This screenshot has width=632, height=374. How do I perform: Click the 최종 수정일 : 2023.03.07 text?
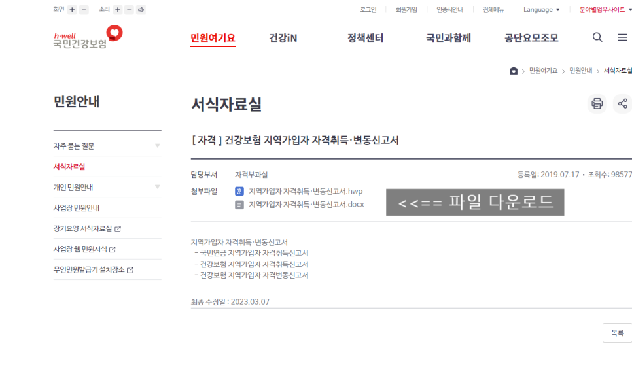pos(230,302)
